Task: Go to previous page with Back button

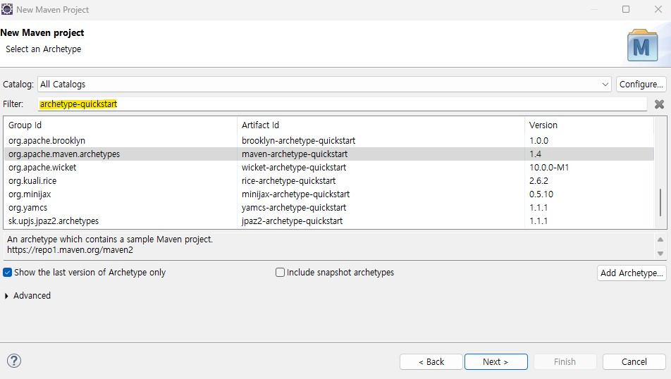Action: point(431,362)
